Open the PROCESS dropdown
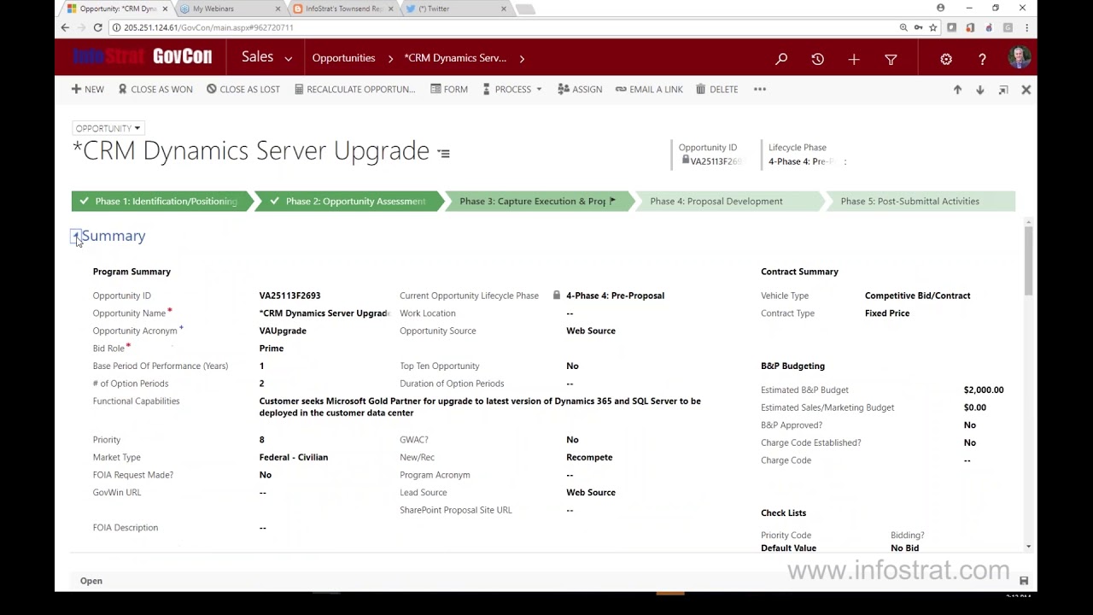 tap(512, 89)
